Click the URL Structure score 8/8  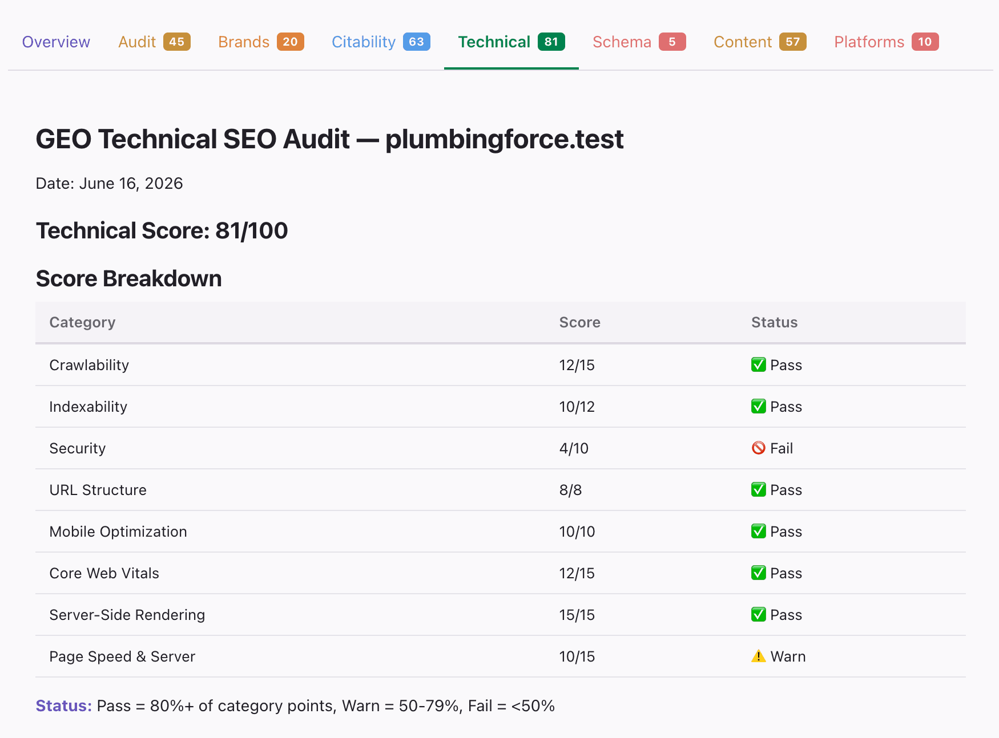coord(570,490)
